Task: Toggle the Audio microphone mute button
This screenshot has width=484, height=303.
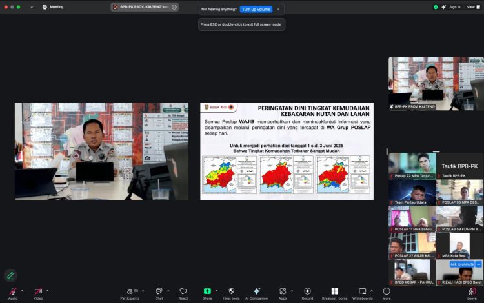Action: (x=13, y=291)
